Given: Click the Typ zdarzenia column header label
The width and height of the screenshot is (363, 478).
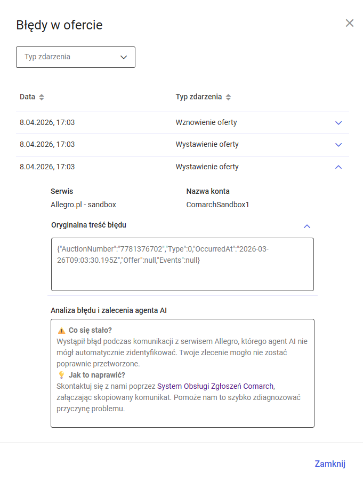Looking at the screenshot, I should (198, 97).
